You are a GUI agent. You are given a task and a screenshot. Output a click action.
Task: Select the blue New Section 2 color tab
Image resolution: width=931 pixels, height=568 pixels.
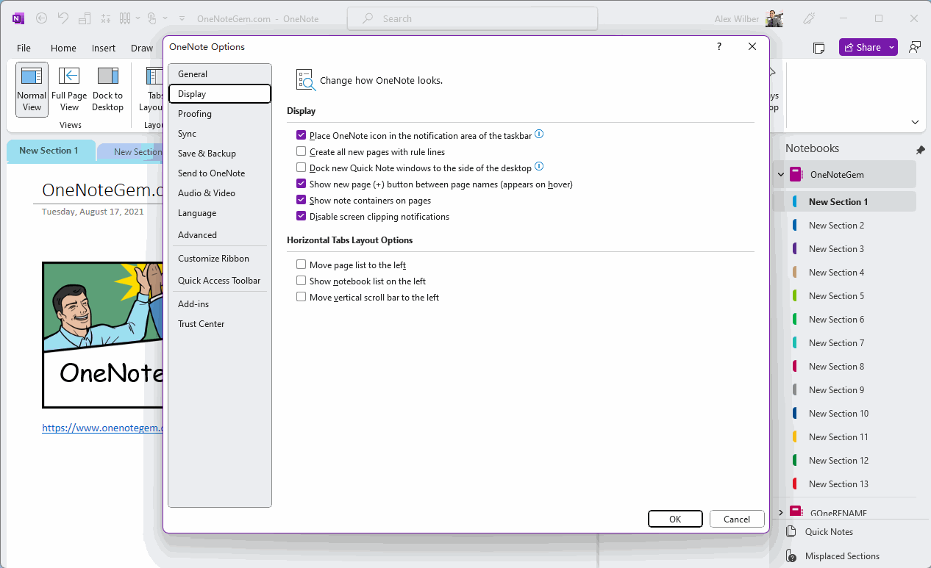click(x=795, y=226)
